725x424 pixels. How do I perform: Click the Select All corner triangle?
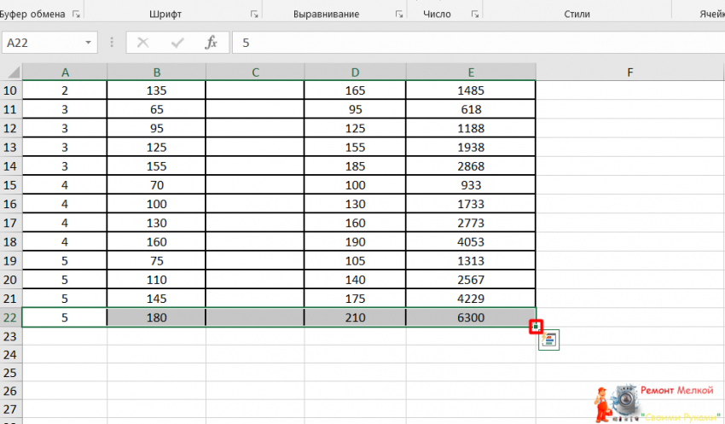11,73
